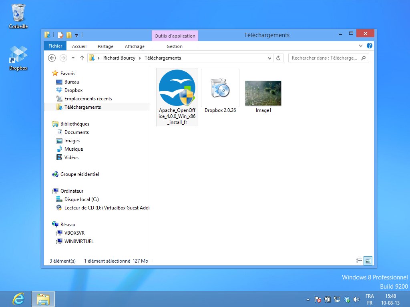Switch to the Partage ribbon tab

pos(105,46)
